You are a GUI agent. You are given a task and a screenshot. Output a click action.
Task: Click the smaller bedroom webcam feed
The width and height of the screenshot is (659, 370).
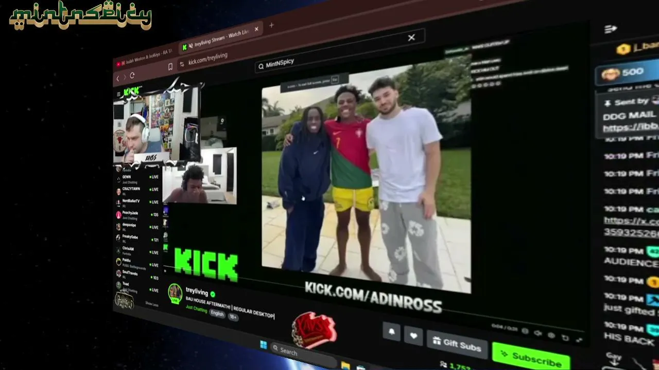200,176
